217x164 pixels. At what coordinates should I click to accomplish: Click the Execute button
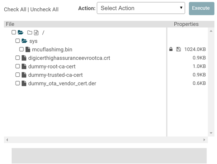pyautogui.click(x=201, y=8)
